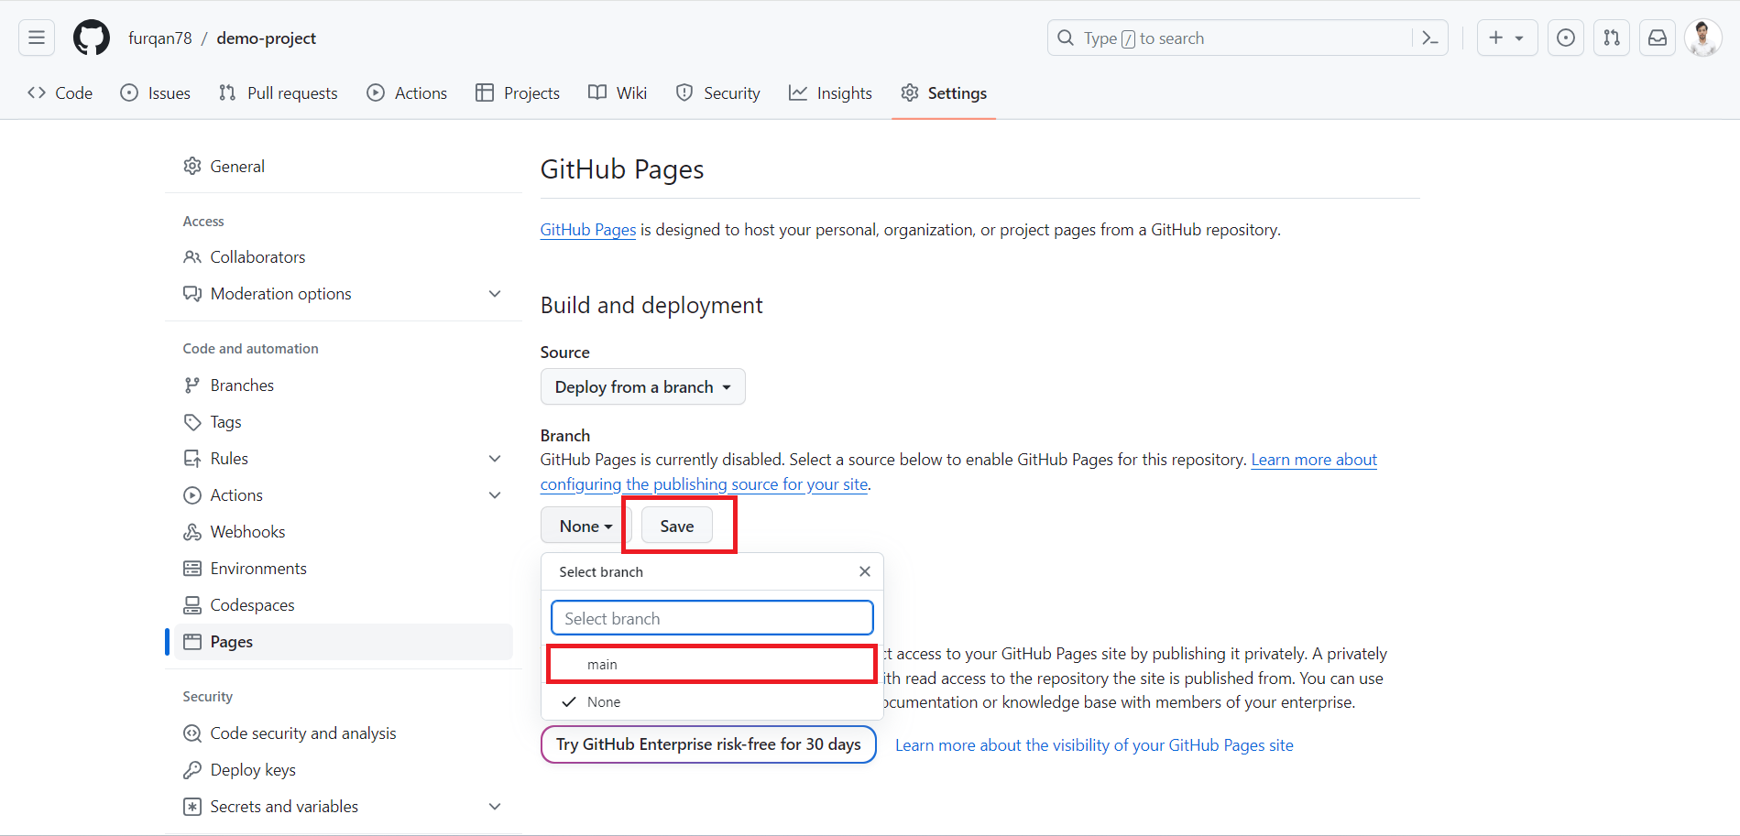Open the create new plus menu
The image size is (1740, 836).
coord(1506,38)
